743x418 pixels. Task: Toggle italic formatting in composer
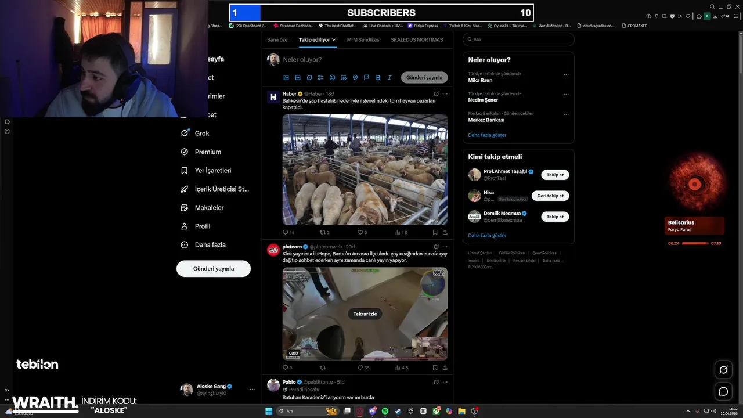[389, 77]
